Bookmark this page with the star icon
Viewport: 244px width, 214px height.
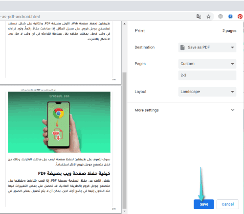coord(208,17)
